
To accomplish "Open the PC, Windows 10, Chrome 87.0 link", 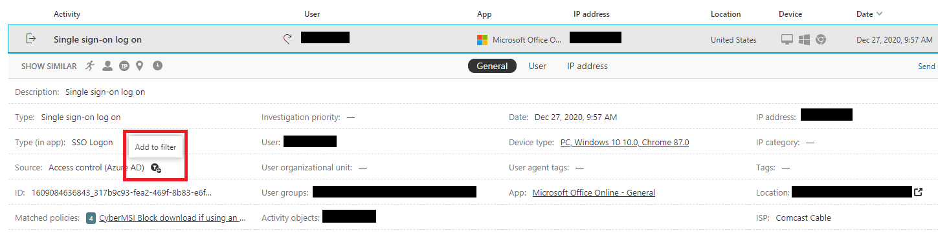I will click(625, 143).
